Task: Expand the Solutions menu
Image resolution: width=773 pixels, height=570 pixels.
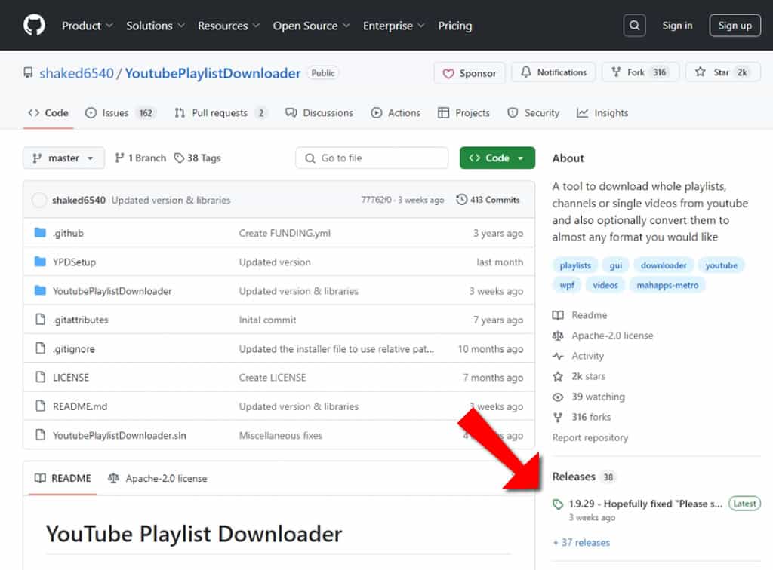Action: click(x=156, y=26)
